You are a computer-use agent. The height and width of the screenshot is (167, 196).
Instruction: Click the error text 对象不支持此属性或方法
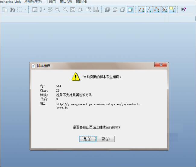point(74,95)
